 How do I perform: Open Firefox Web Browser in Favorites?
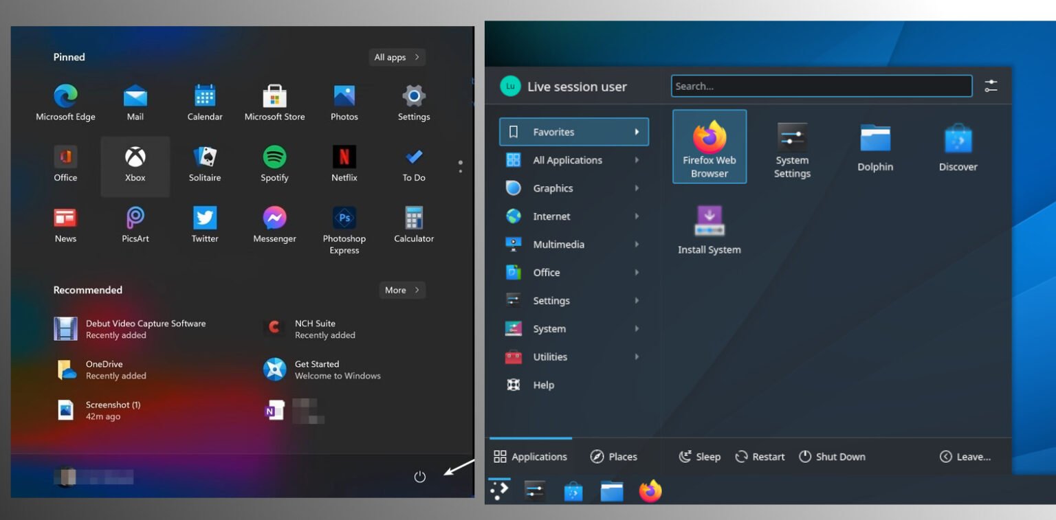tap(709, 146)
